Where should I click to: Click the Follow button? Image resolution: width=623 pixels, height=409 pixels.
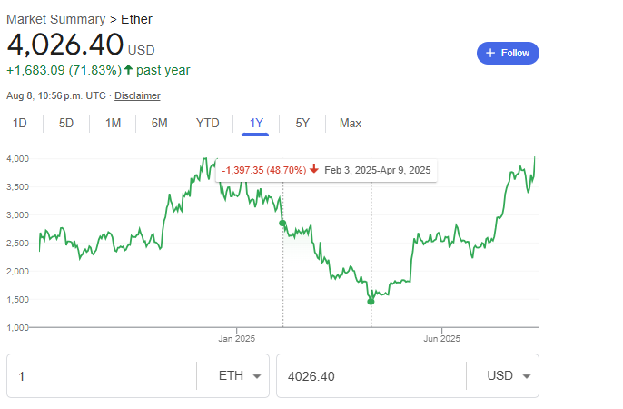[508, 53]
